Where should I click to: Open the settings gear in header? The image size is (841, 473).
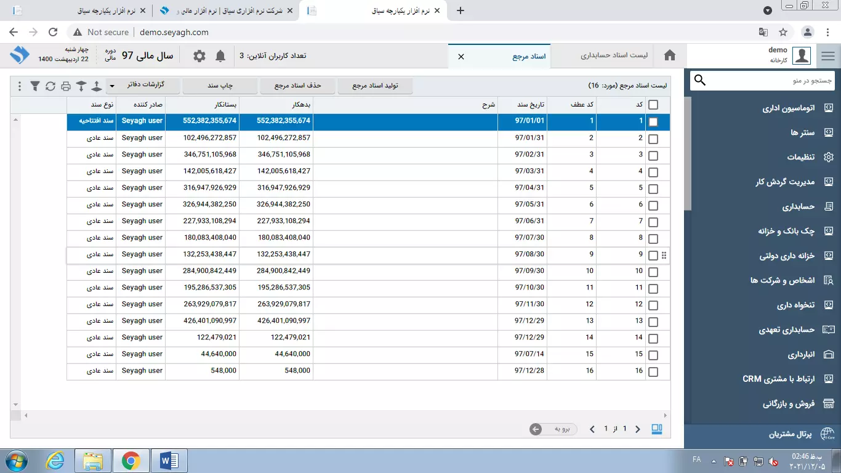[x=199, y=56]
